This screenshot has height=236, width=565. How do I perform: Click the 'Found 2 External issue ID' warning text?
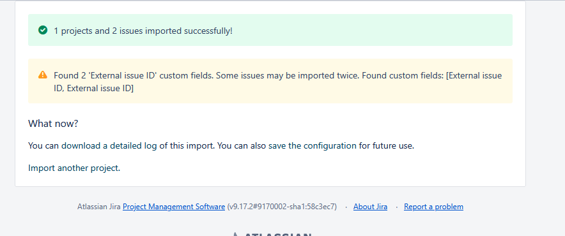pos(278,75)
